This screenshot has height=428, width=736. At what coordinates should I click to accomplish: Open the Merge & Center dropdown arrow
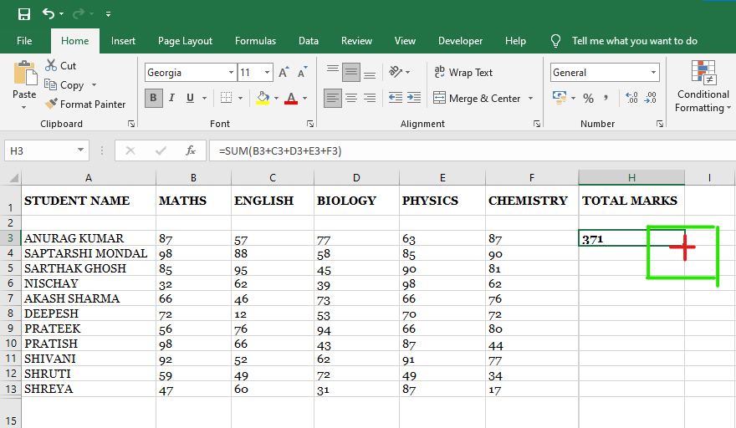[x=530, y=99]
